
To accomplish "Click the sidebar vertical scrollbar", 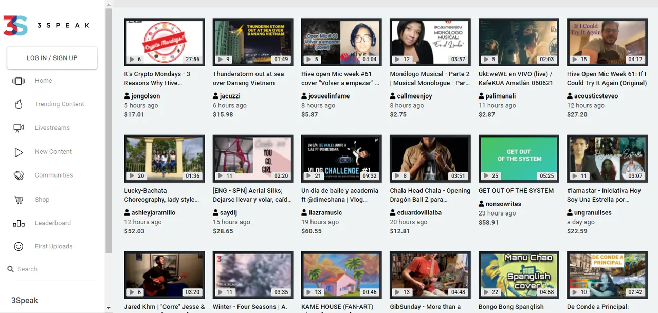I will (x=108, y=130).
